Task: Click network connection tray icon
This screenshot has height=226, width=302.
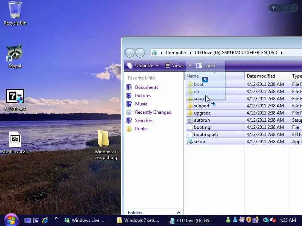Action: [x=266, y=220]
